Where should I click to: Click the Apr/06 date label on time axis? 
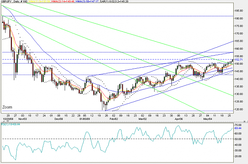(179, 119)
